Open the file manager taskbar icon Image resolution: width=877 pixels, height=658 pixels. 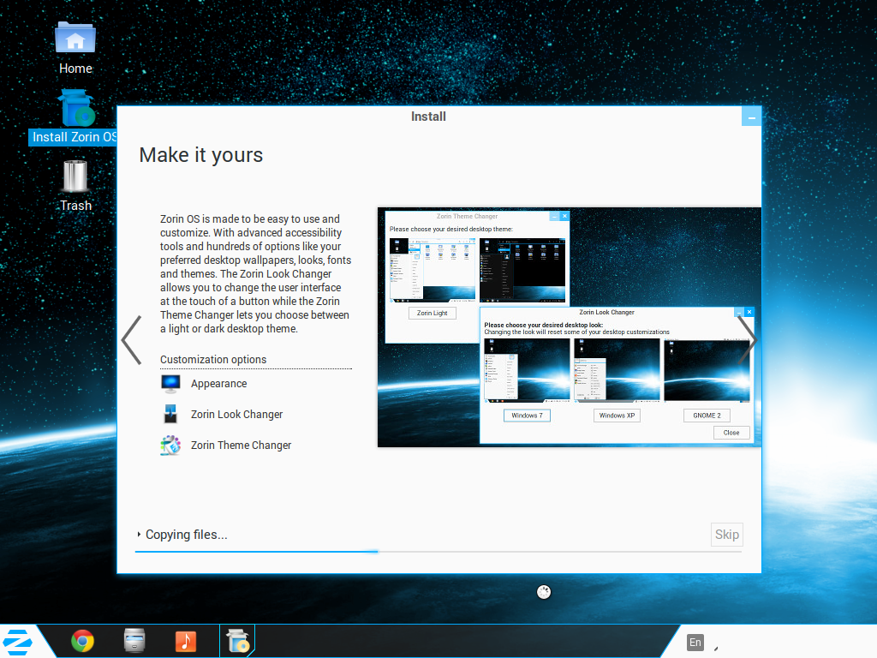[134, 641]
